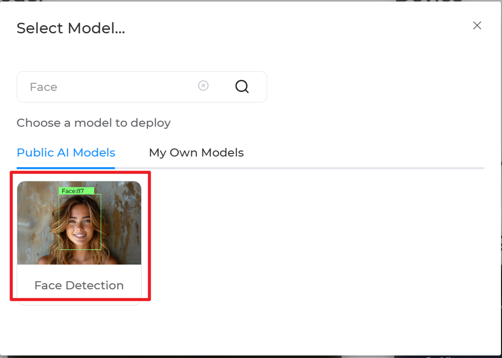Select the Public AI Models tab
This screenshot has width=502, height=358.
(66, 152)
